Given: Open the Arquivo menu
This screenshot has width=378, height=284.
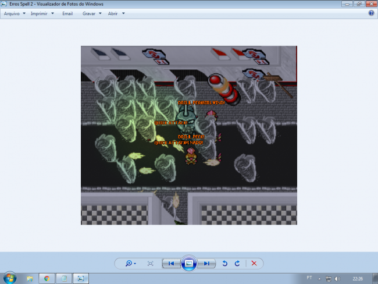Looking at the screenshot, I should click(x=12, y=13).
